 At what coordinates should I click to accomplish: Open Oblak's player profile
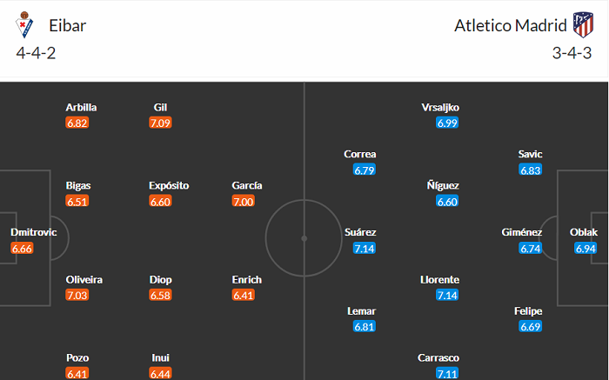click(x=584, y=233)
